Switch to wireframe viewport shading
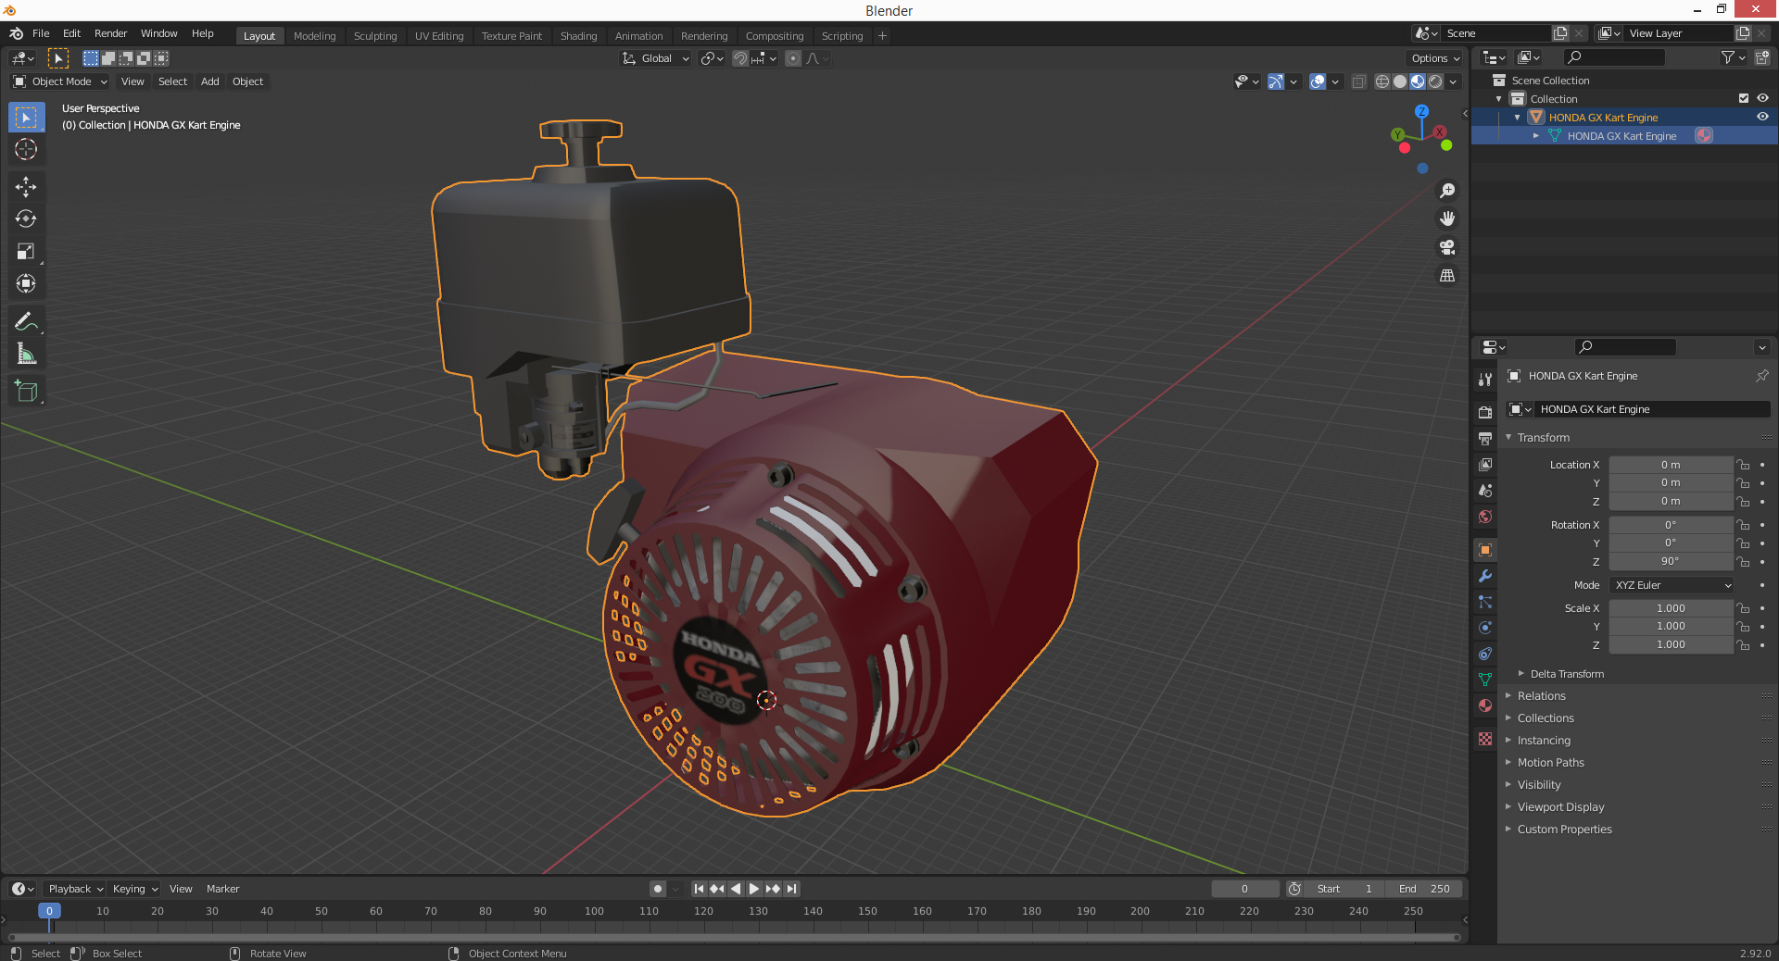 click(1382, 81)
